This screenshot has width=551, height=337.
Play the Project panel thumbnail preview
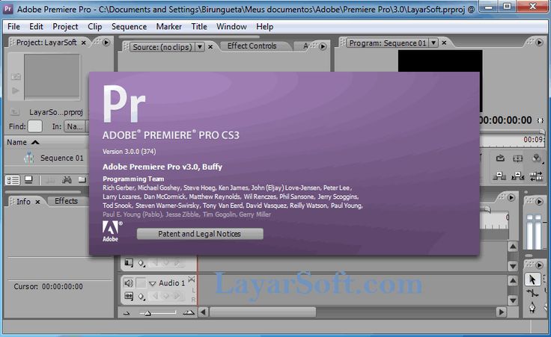16,91
